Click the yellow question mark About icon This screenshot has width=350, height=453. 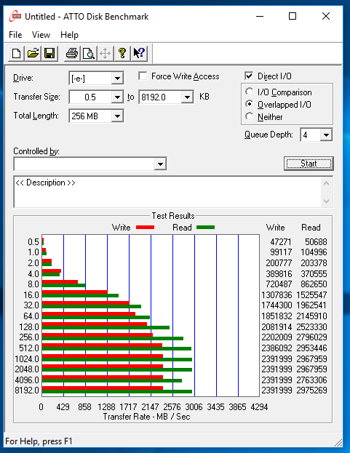coord(122,54)
